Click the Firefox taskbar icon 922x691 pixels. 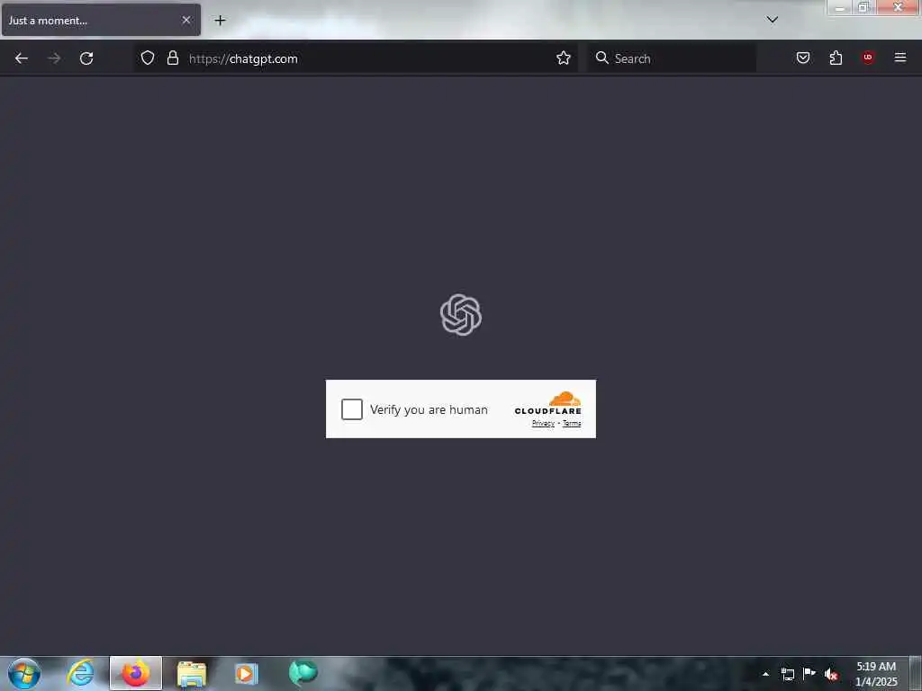point(136,673)
